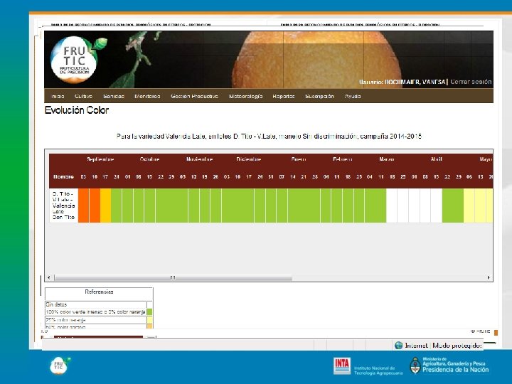Click the green cell under Septiembre 24
Image resolution: width=512 pixels, height=384 pixels.
pyautogui.click(x=117, y=206)
